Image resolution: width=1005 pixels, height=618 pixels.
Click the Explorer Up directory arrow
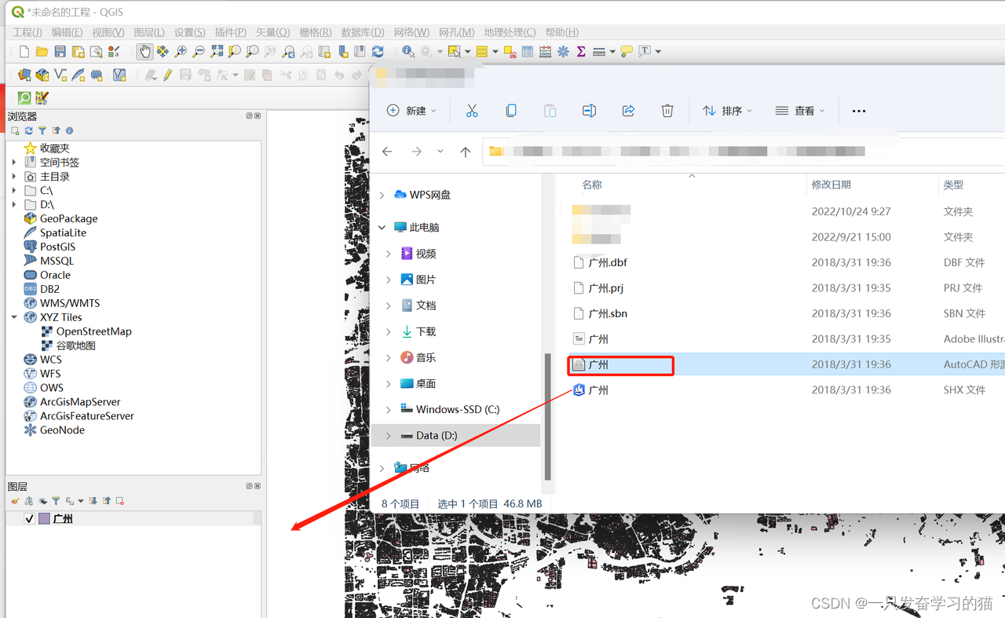pyautogui.click(x=466, y=152)
